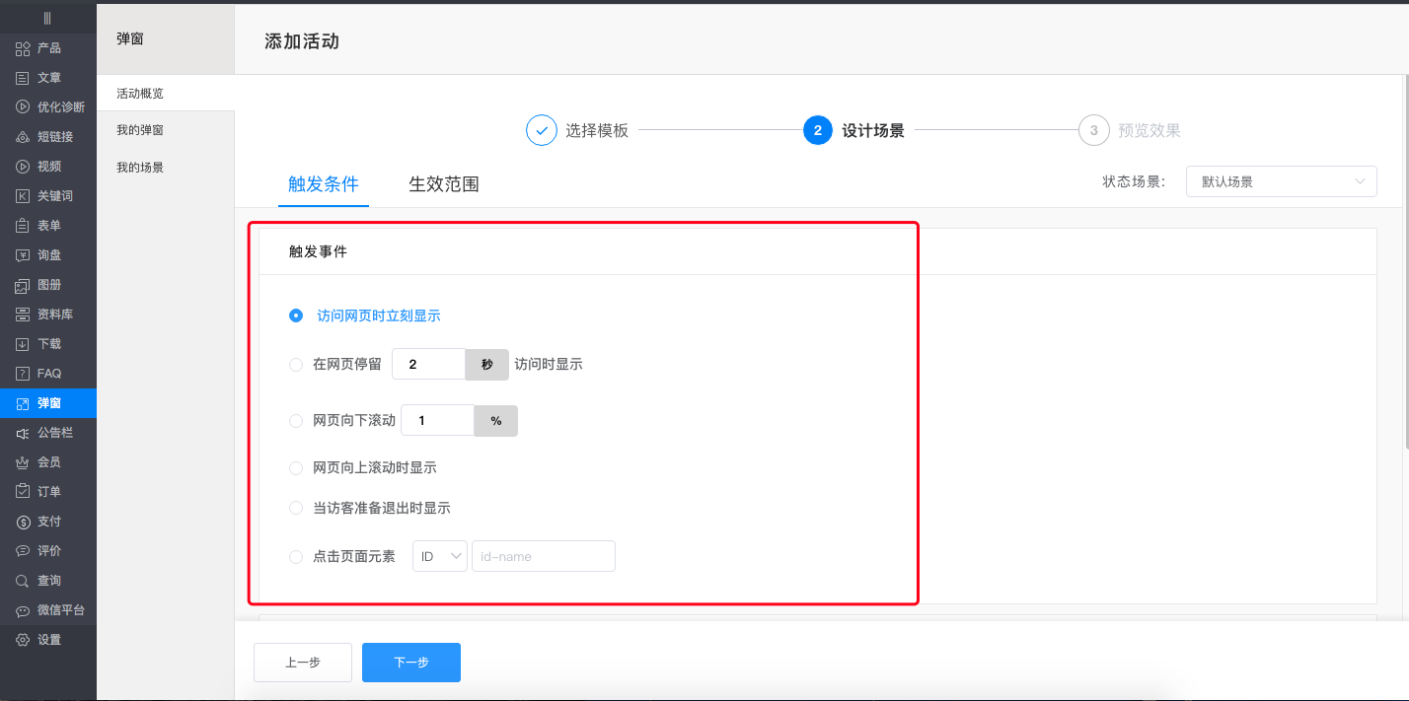The image size is (1409, 701).
Task: Open the 文章 section in the sidebar
Action: point(47,77)
